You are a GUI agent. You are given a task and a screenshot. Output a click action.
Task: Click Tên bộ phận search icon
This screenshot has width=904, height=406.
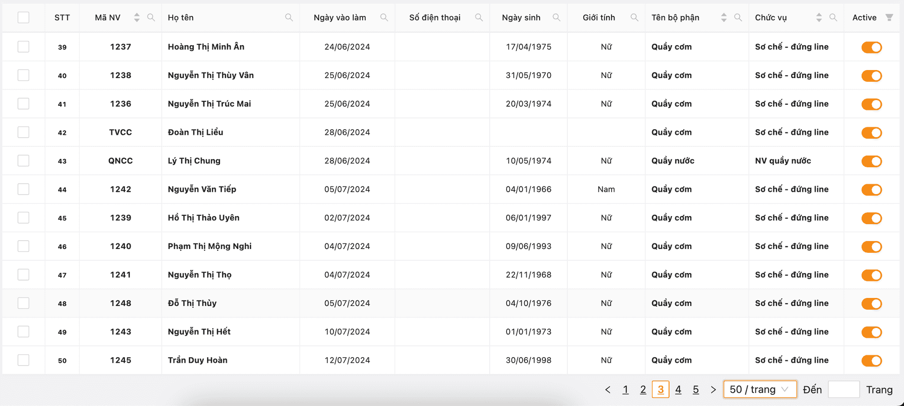[738, 17]
